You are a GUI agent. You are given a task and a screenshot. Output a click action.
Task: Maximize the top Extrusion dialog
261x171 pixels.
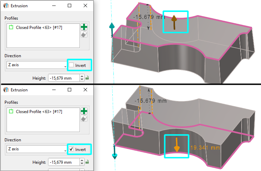(x=69, y=6)
